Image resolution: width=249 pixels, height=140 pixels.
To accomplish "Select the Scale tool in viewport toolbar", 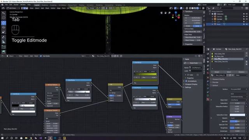I will tap(4, 32).
